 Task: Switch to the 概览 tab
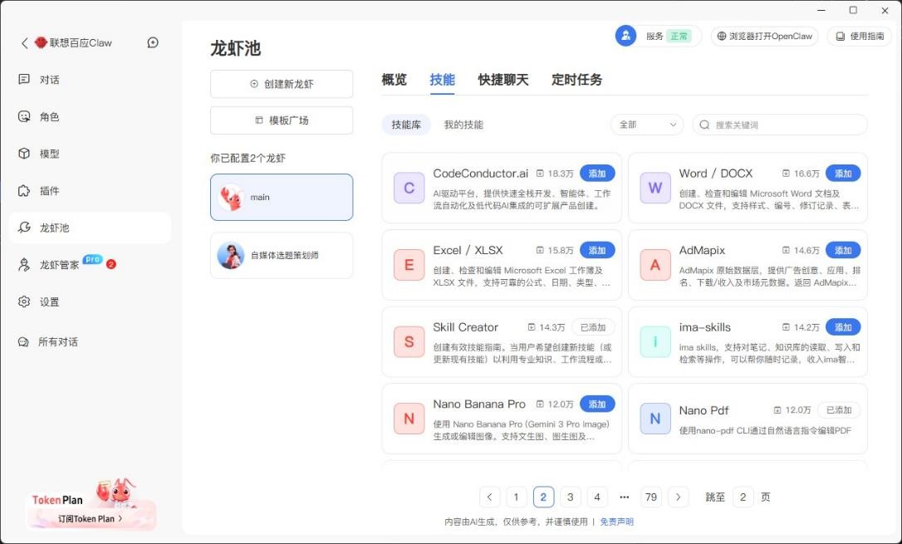click(x=394, y=80)
